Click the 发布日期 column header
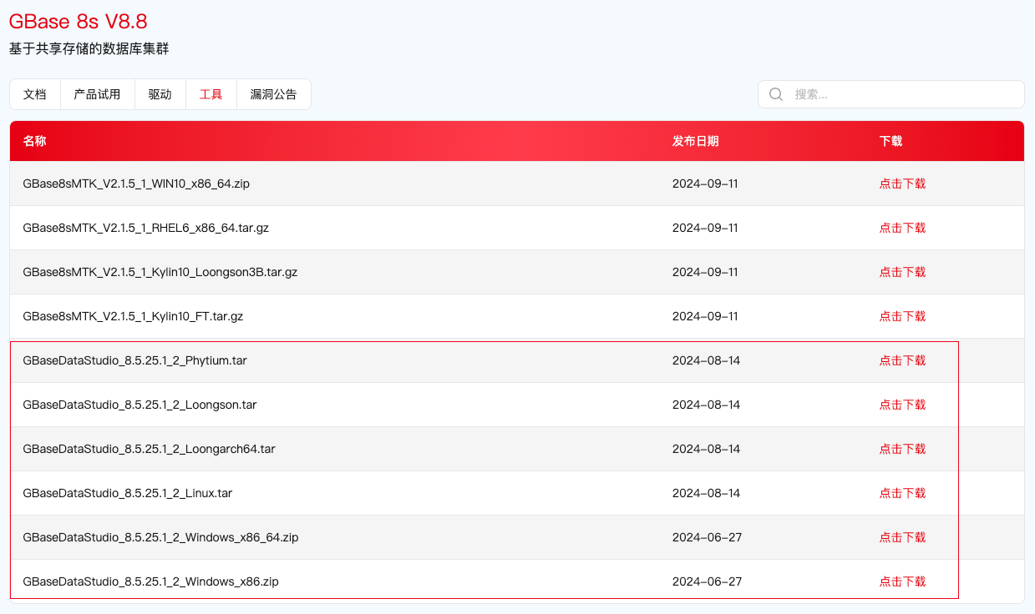The width and height of the screenshot is (1035, 614). click(695, 141)
